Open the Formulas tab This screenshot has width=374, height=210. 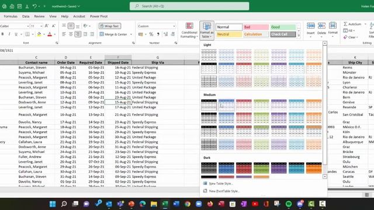(11, 16)
